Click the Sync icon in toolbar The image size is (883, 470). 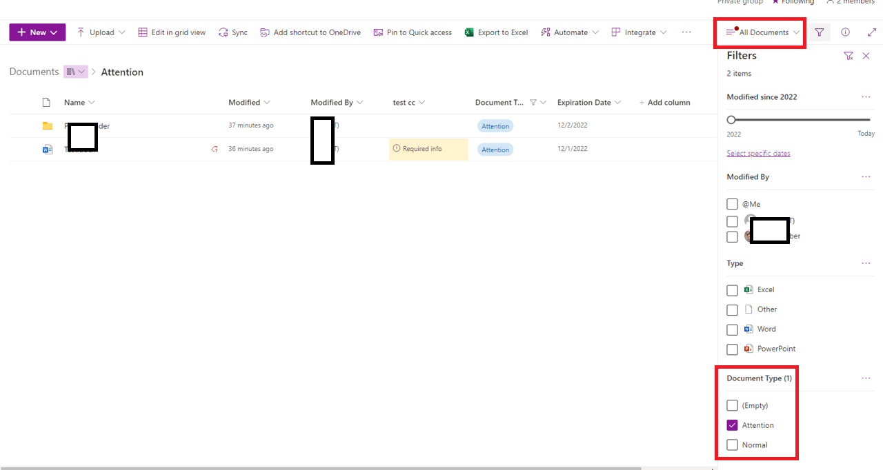(223, 32)
